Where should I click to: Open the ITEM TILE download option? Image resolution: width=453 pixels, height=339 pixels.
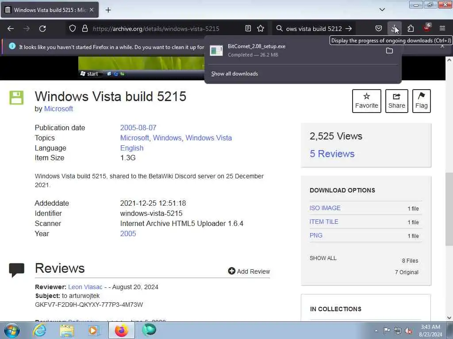coord(323,222)
